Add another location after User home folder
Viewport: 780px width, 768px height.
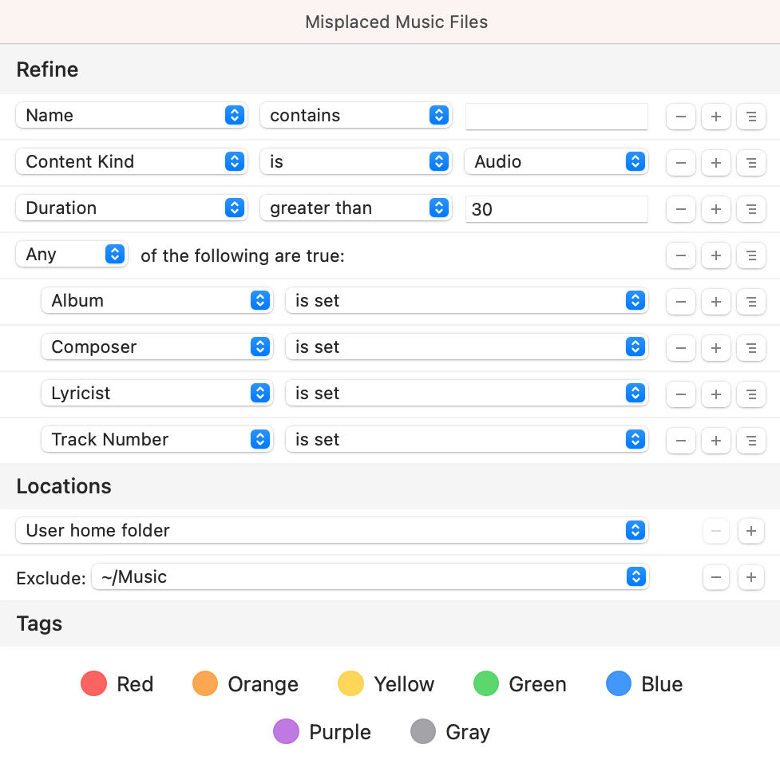tap(750, 531)
